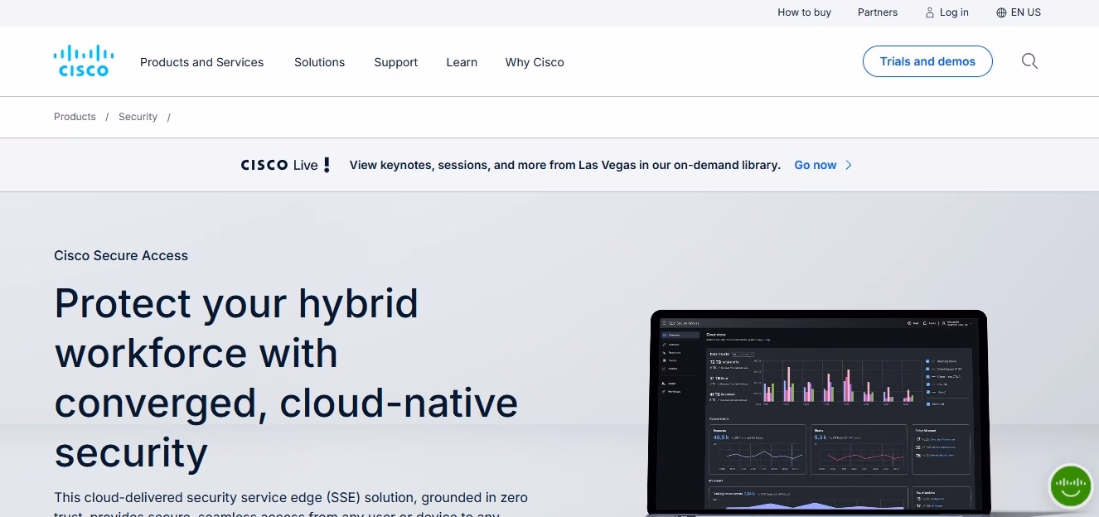
Task: Click the globe language icon
Action: tap(1001, 12)
